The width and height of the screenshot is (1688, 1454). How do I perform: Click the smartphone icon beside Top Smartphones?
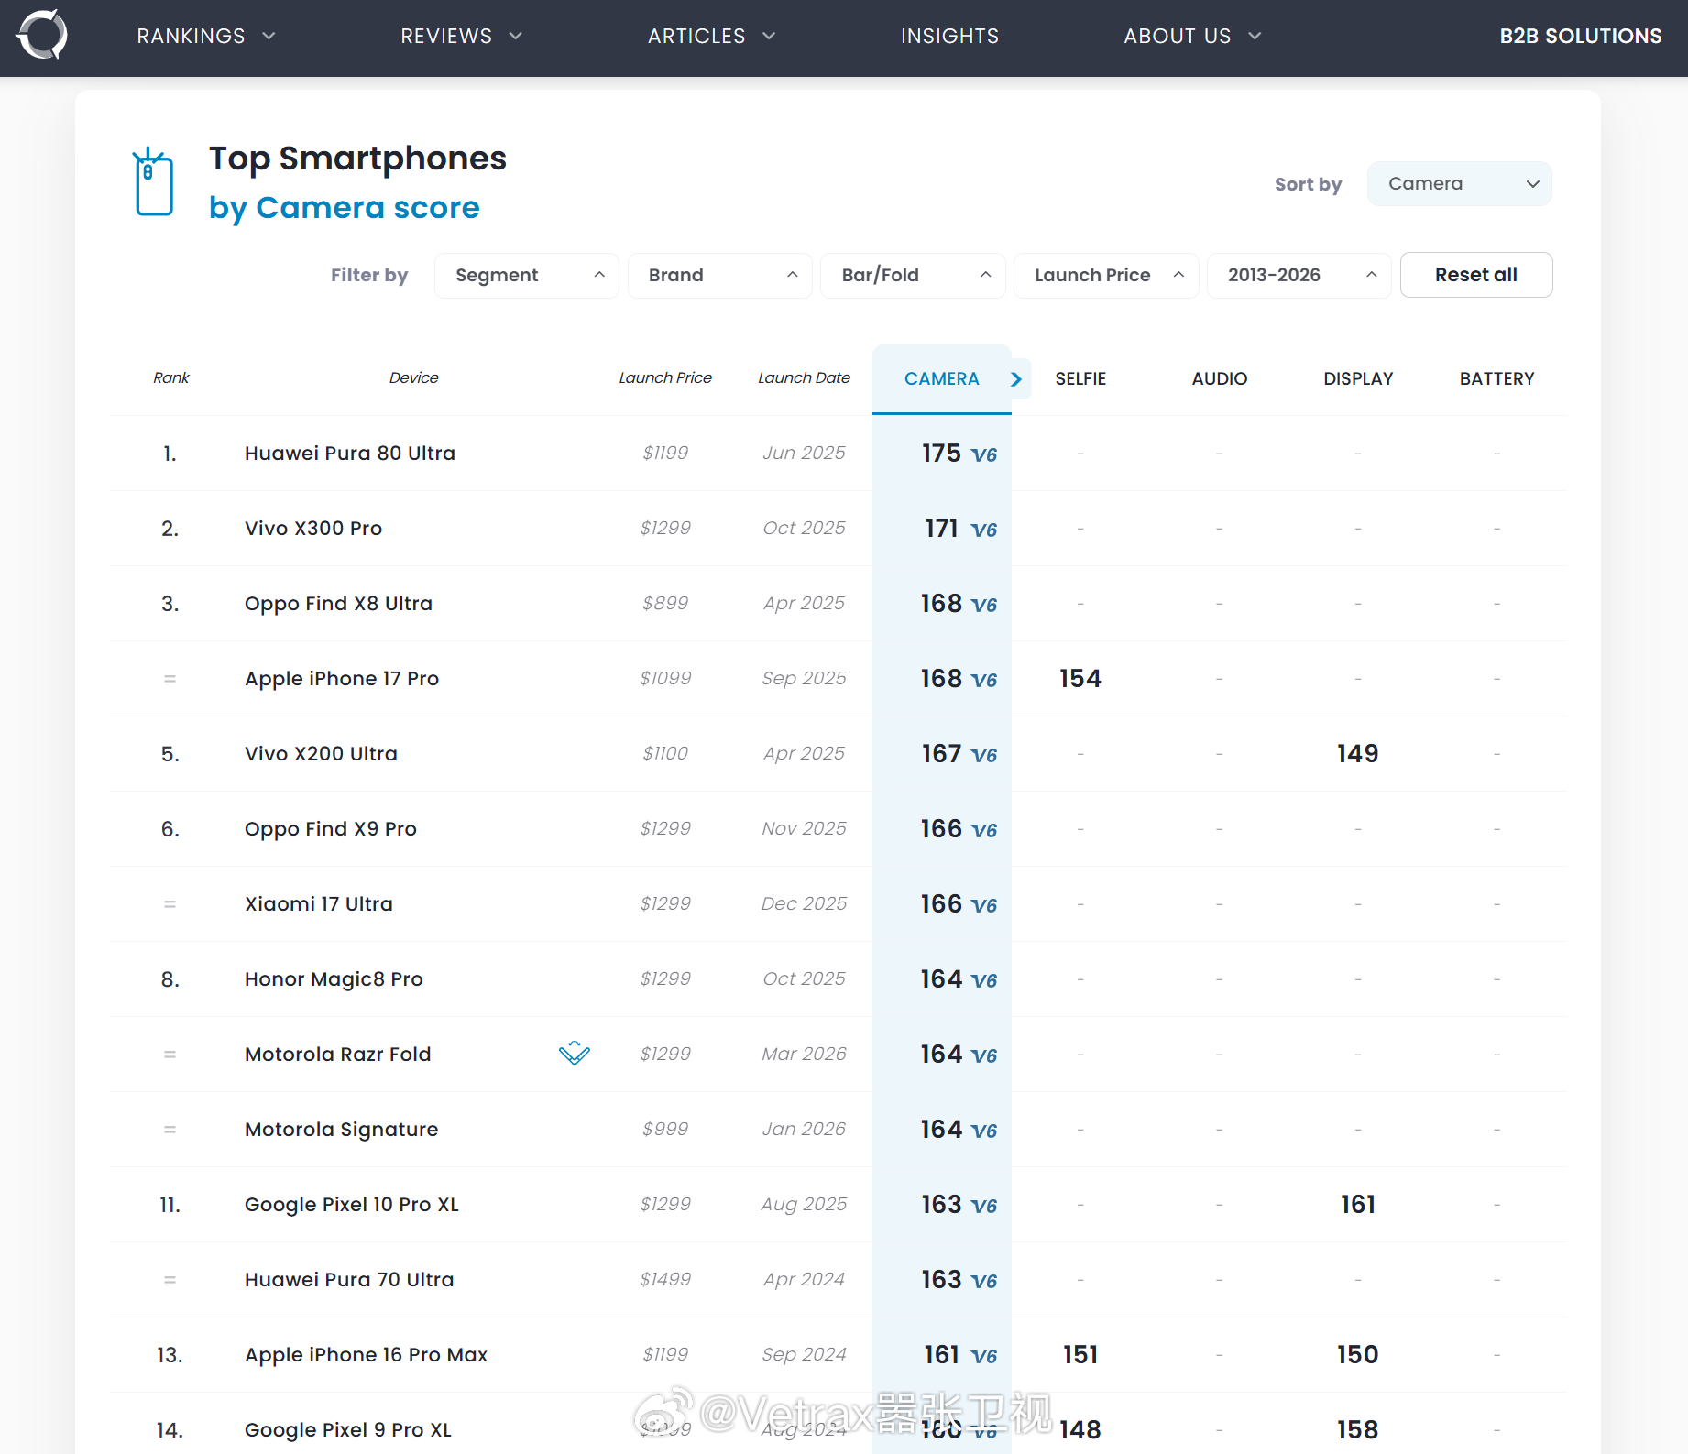click(x=154, y=181)
